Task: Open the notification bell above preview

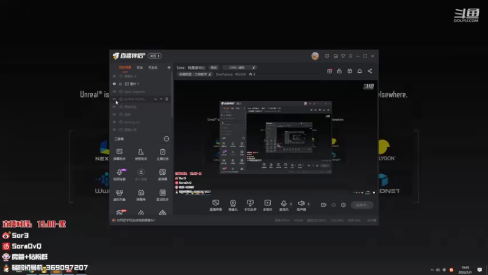Action: coord(359,71)
